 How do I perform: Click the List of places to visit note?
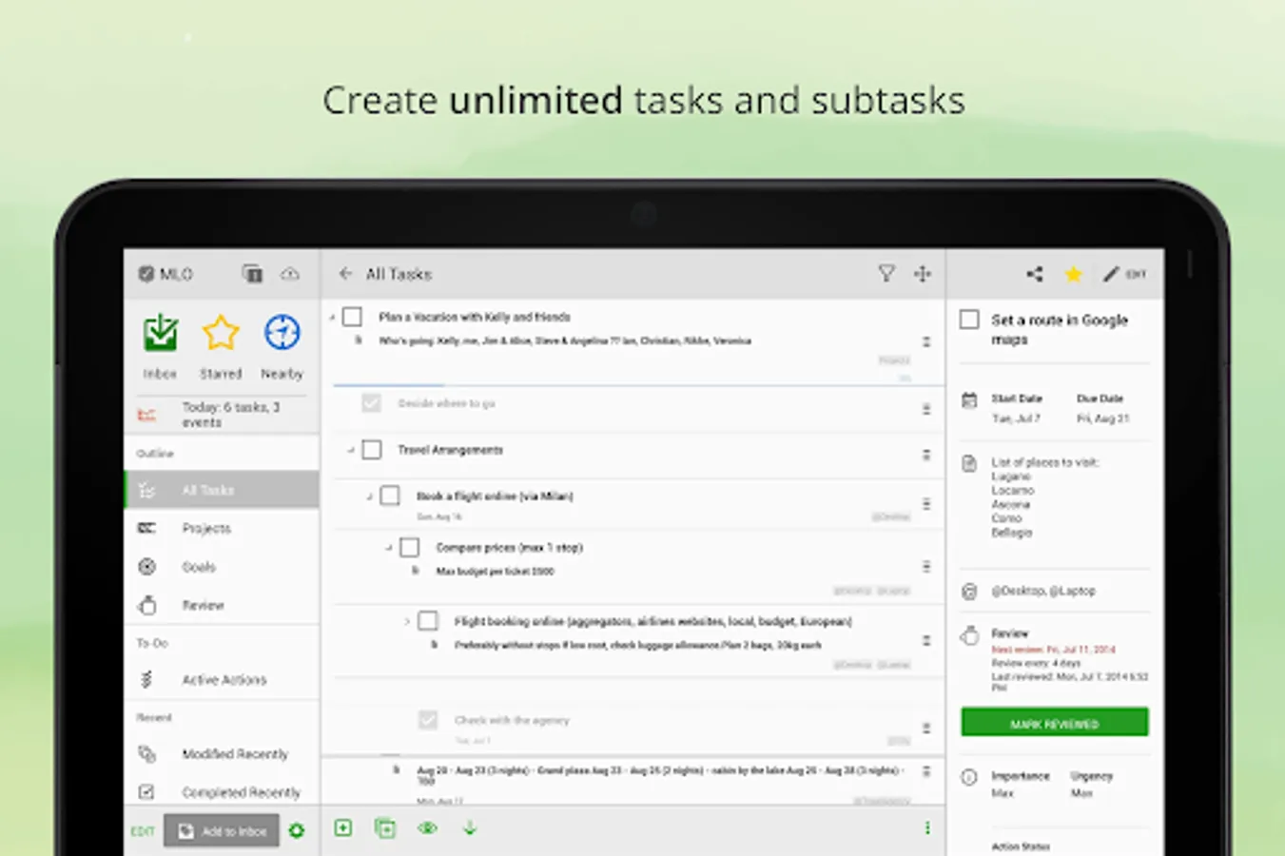[1044, 497]
